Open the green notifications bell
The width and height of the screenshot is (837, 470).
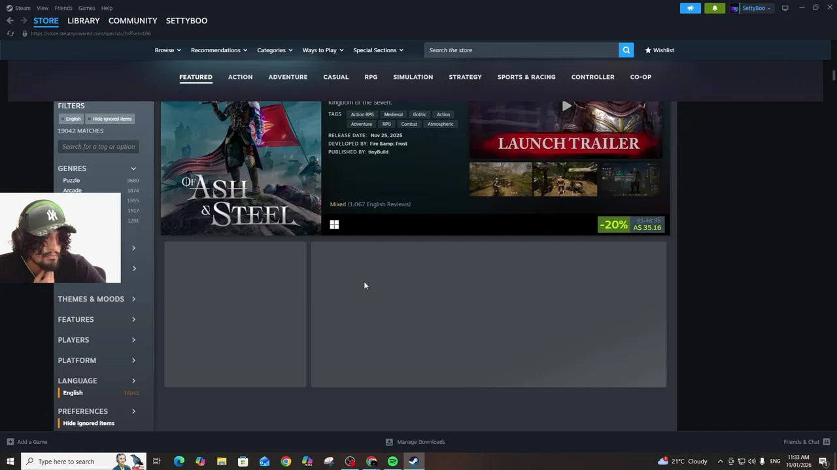(x=715, y=8)
